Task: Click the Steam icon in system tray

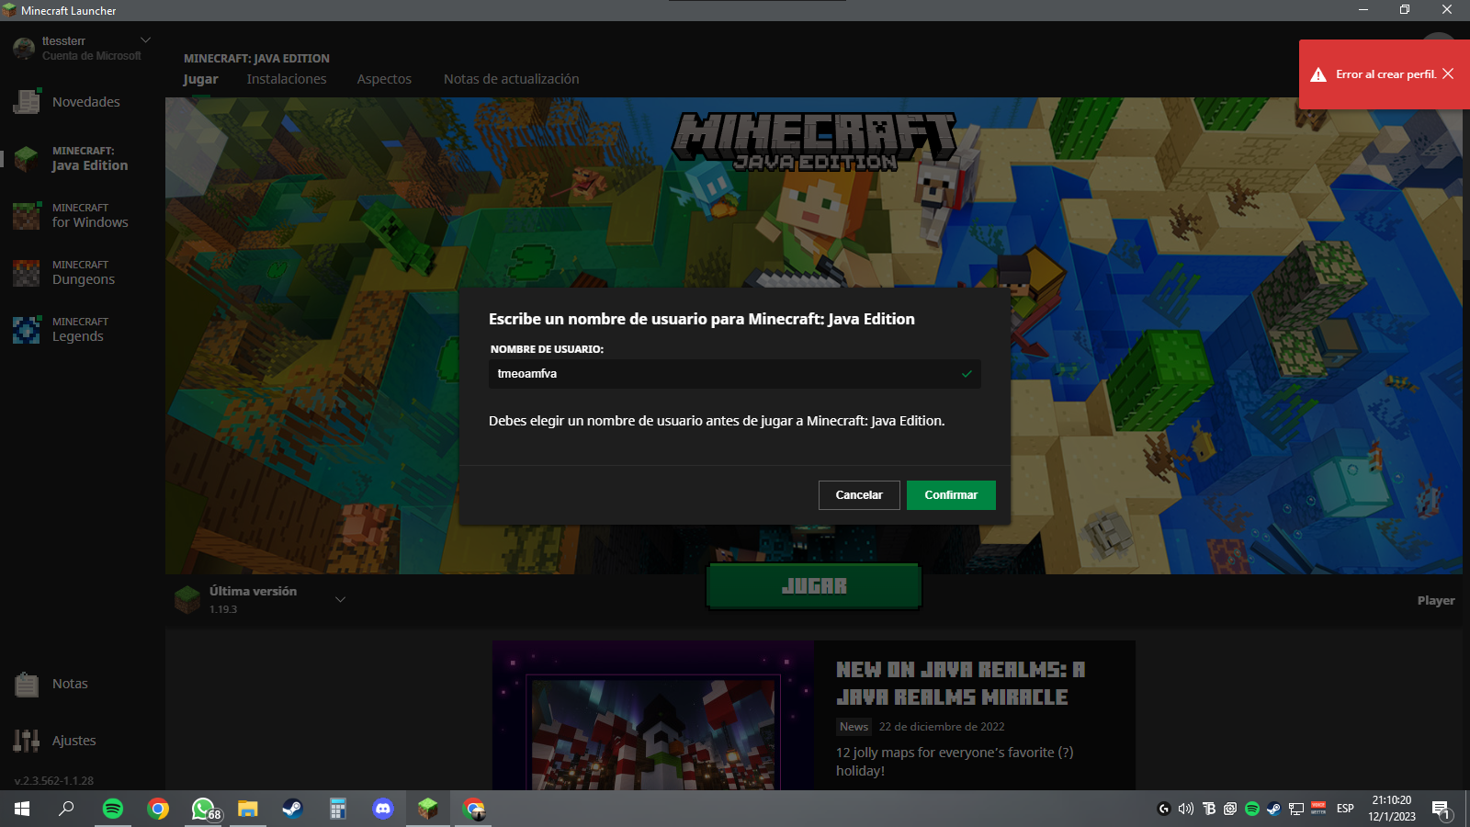Action: point(1273,809)
